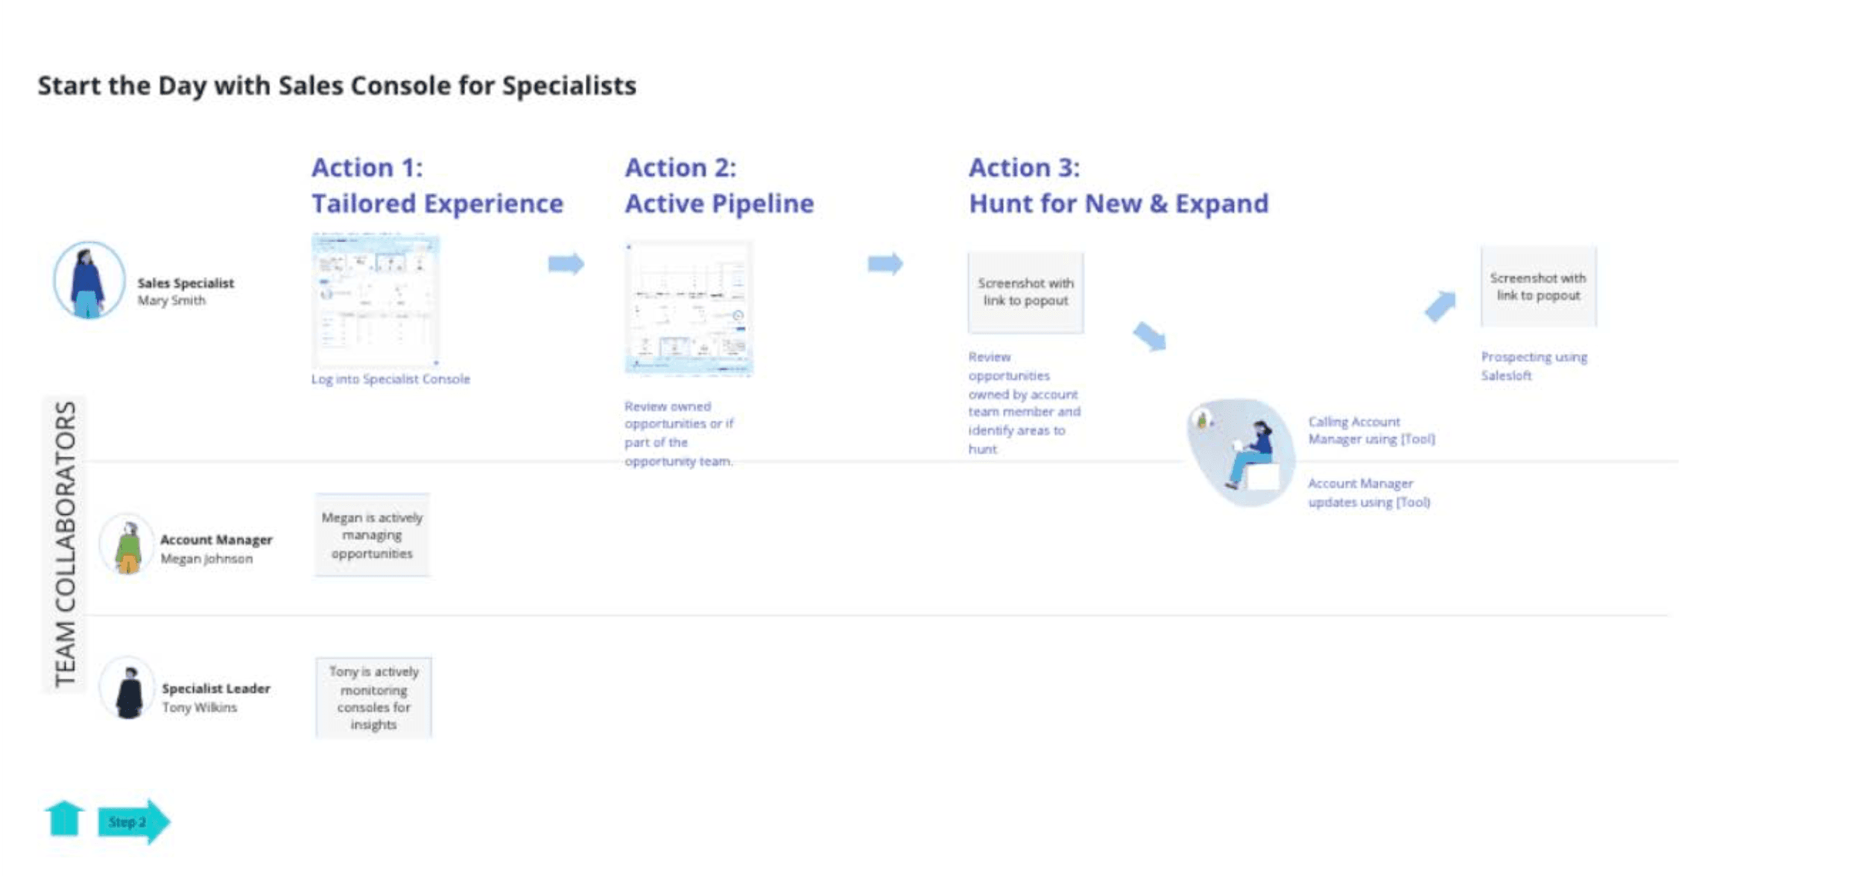
Task: Click first 'Screenshot with link to popout' box
Action: [1026, 292]
